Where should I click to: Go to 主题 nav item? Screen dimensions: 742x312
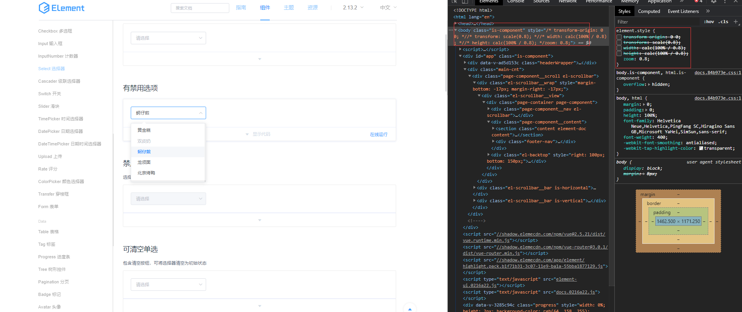pyautogui.click(x=289, y=7)
